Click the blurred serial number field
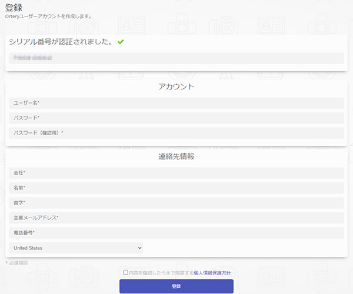The image size is (353, 294). [x=176, y=58]
